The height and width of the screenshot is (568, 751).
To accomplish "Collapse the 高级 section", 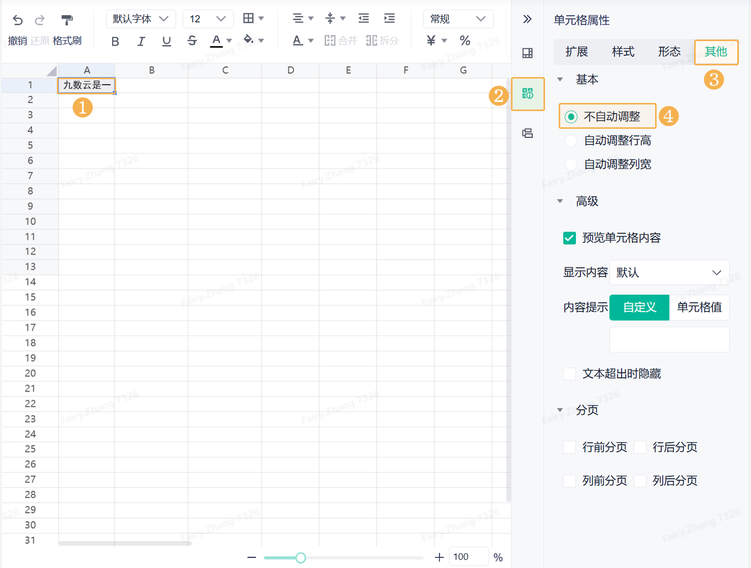I will coord(560,201).
